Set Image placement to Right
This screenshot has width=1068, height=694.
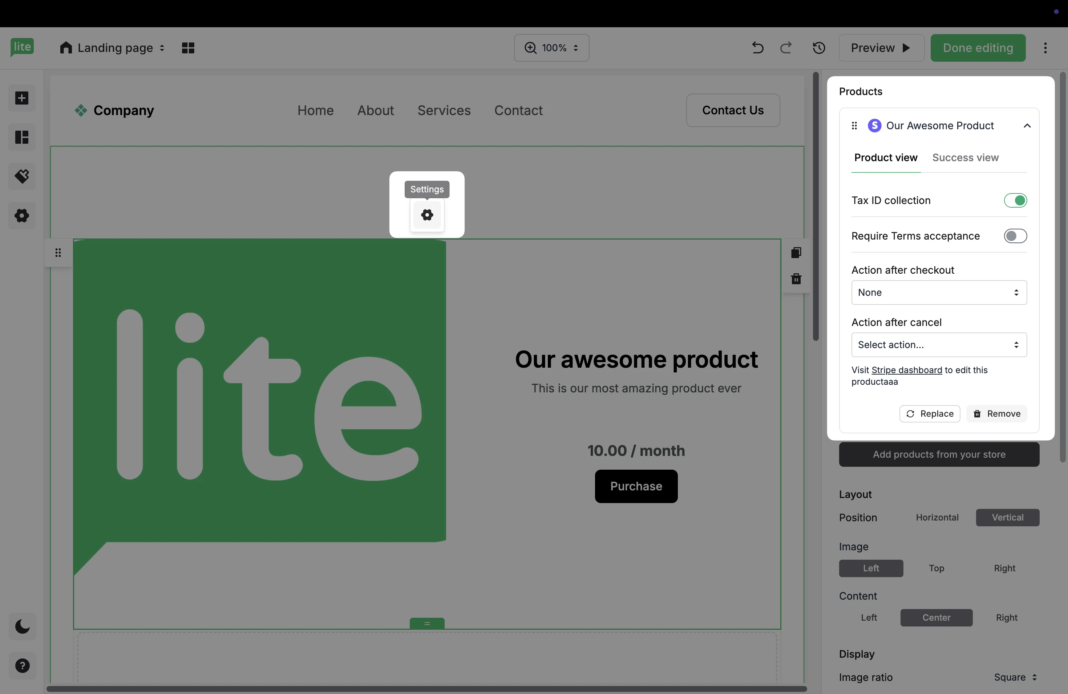[x=1004, y=568]
